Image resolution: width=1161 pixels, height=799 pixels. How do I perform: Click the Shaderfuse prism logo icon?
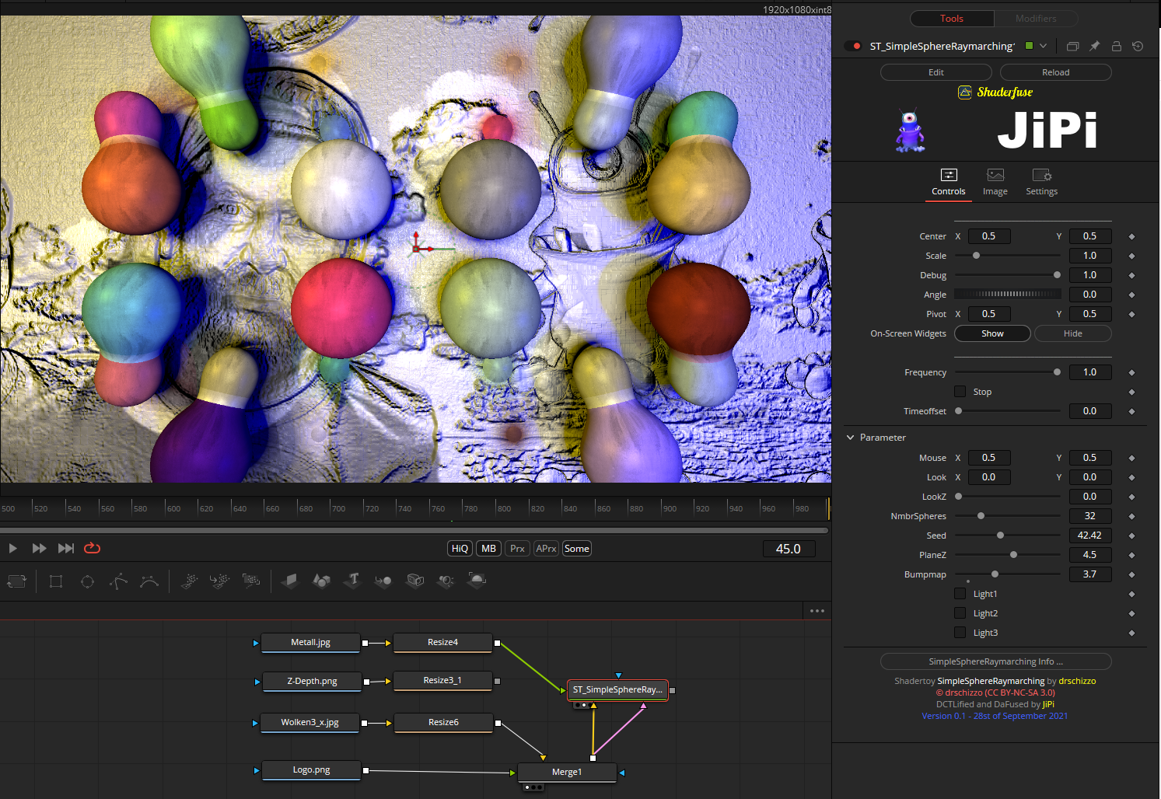[x=965, y=92]
